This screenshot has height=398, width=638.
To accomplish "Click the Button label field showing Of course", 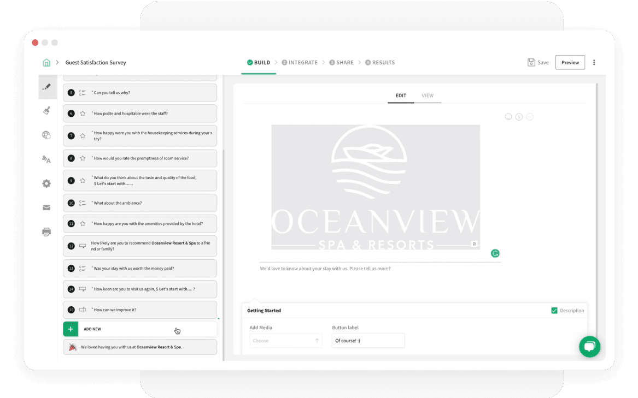I will (x=368, y=340).
